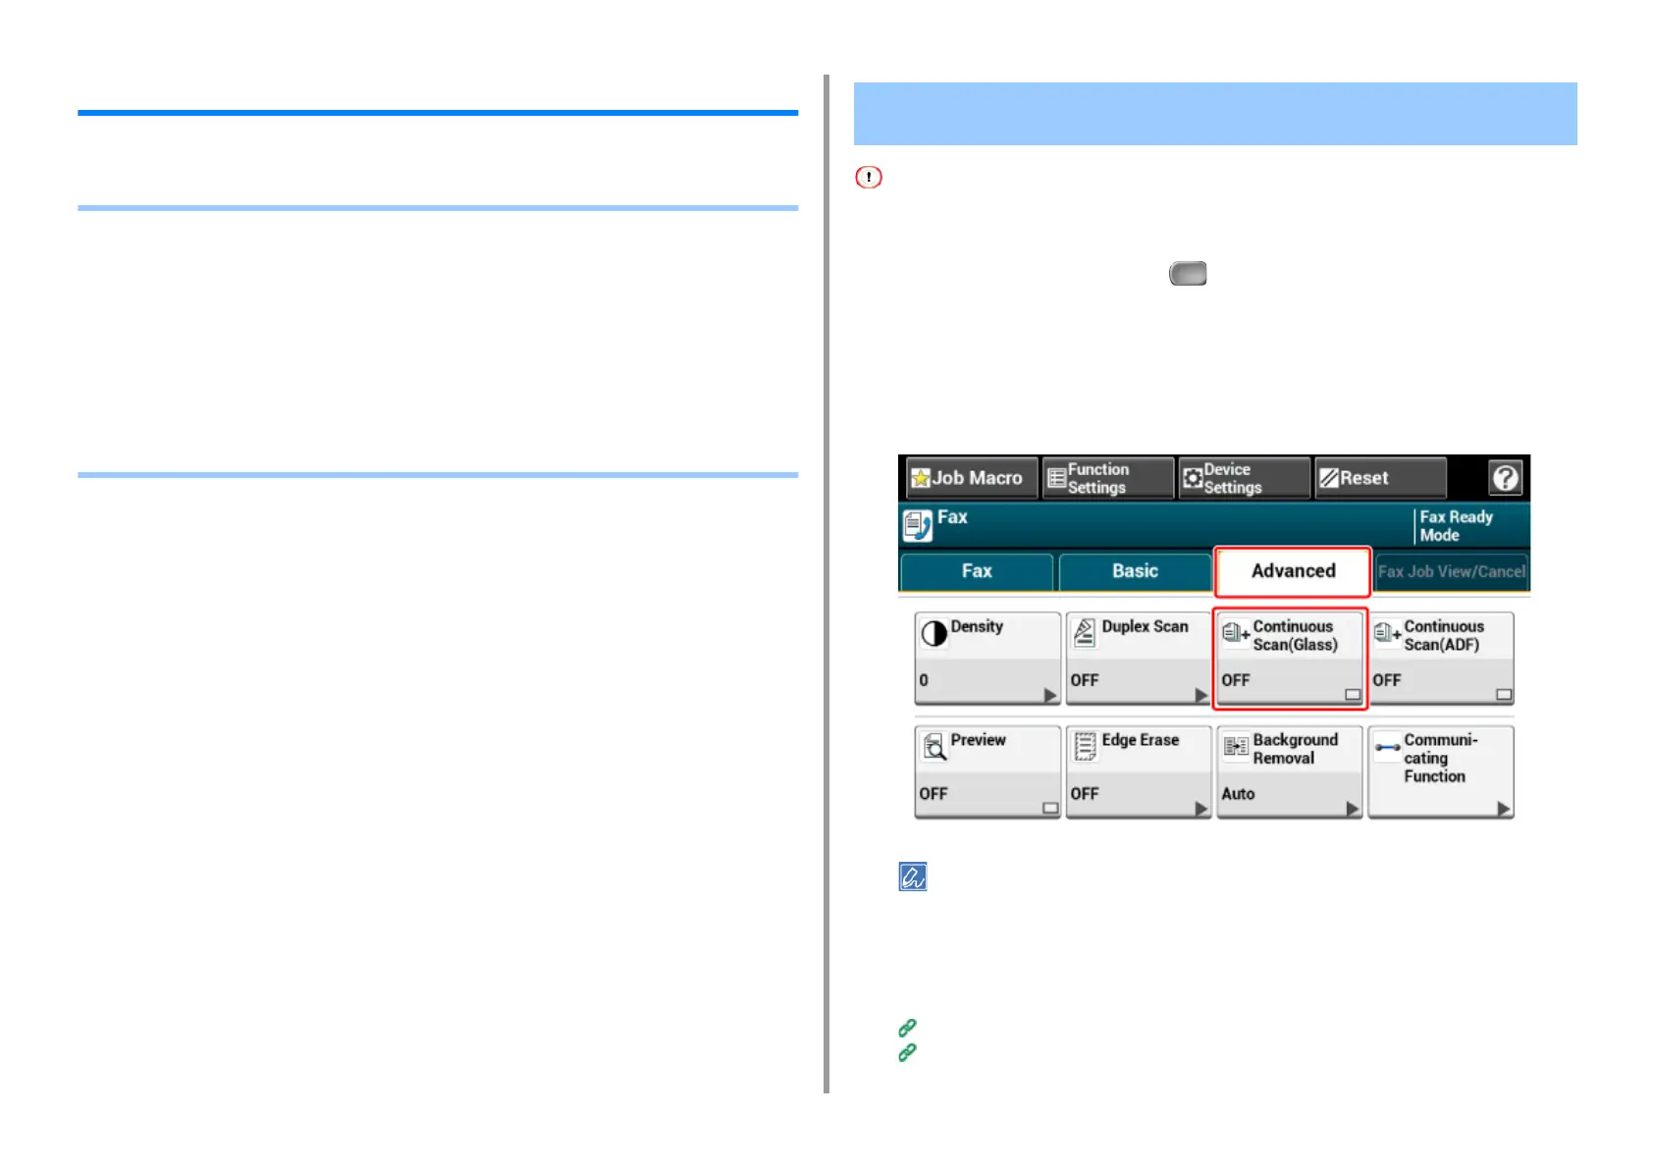Open the Fax Job View/Cancel tab
The height and width of the screenshot is (1168, 1653).
coord(1452,571)
